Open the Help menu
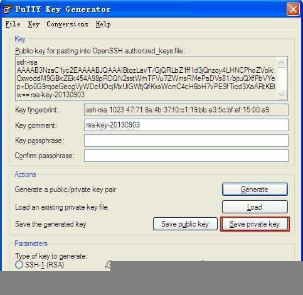 pyautogui.click(x=103, y=24)
